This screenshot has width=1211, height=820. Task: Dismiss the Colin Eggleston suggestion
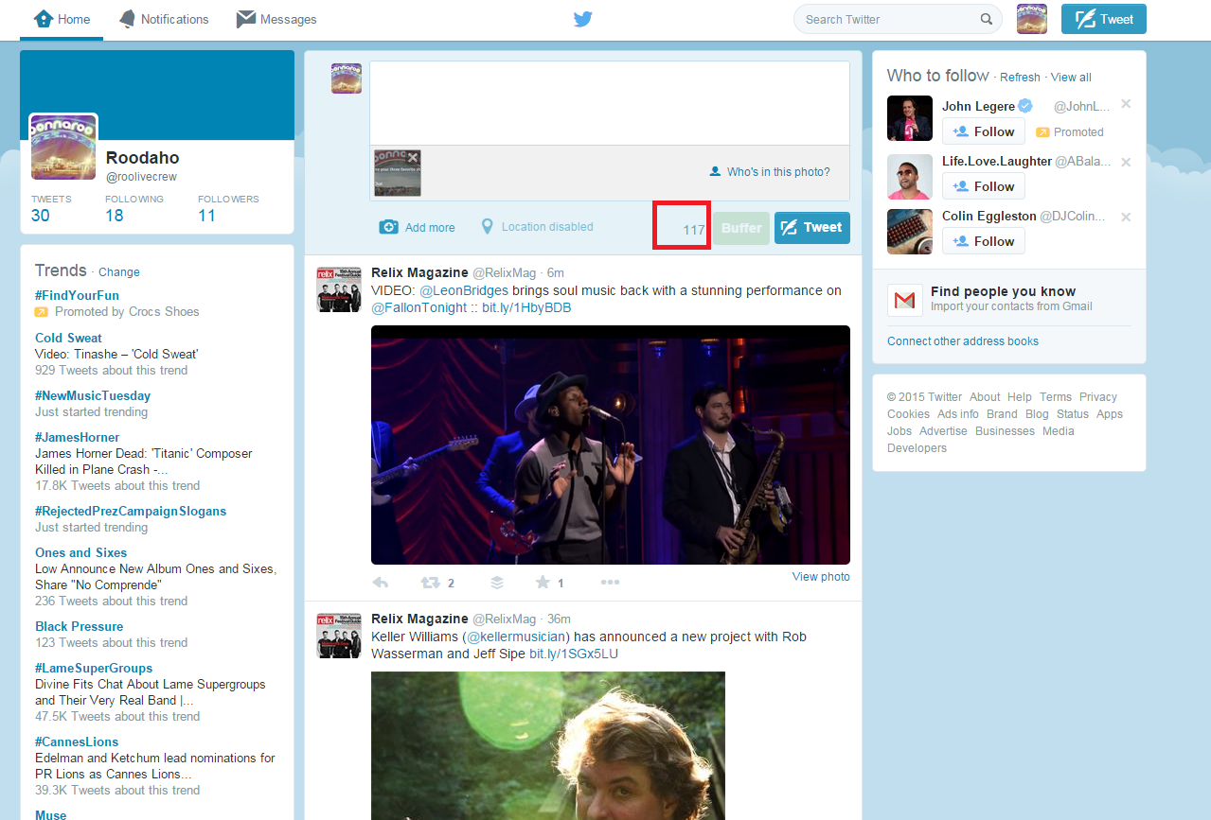coord(1126,217)
